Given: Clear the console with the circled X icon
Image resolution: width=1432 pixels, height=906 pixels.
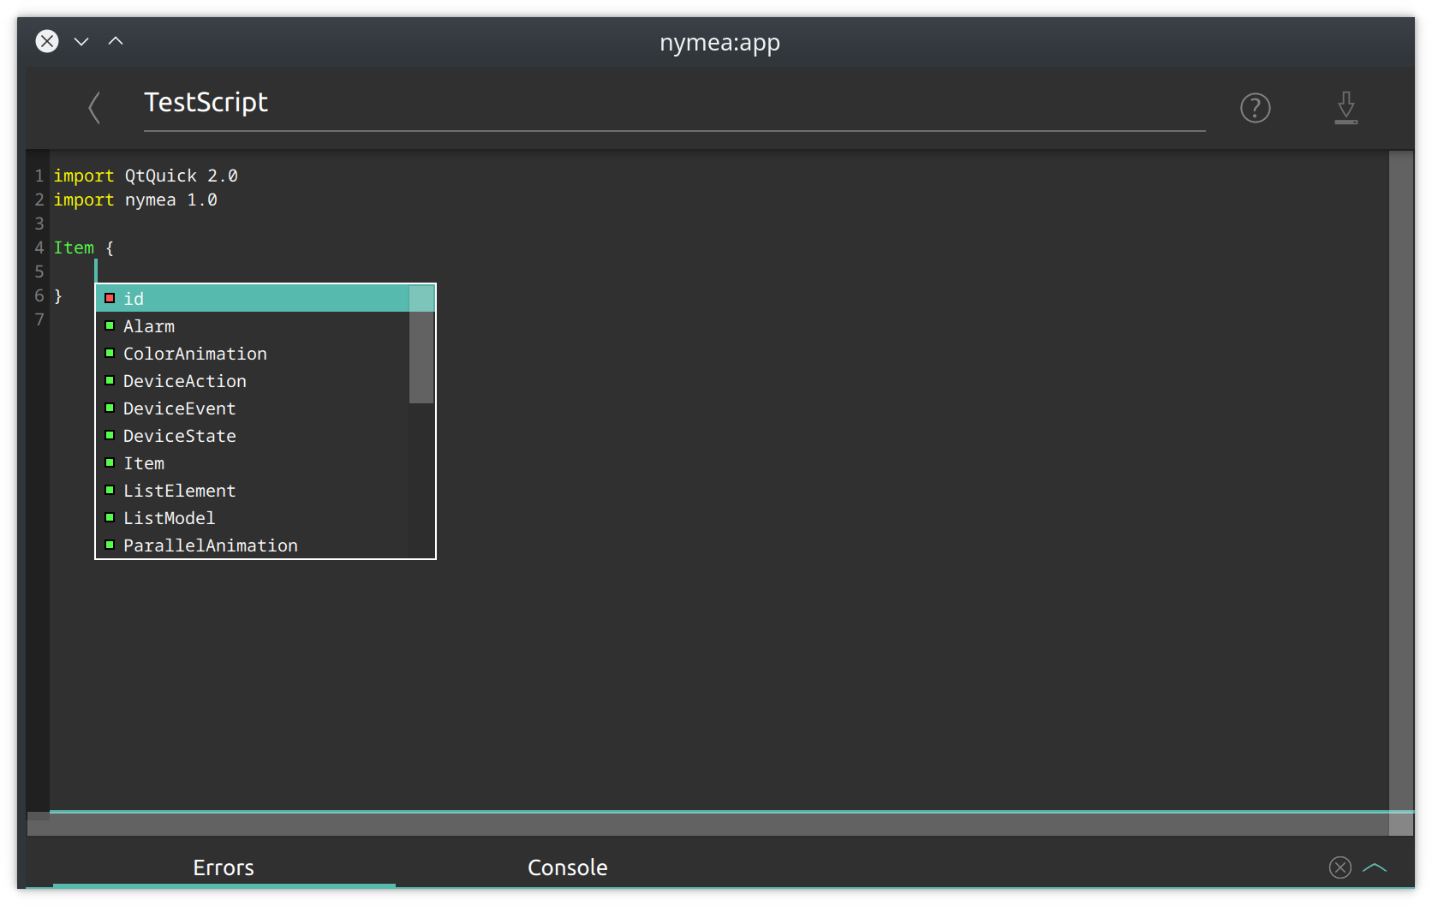Looking at the screenshot, I should [x=1340, y=867].
